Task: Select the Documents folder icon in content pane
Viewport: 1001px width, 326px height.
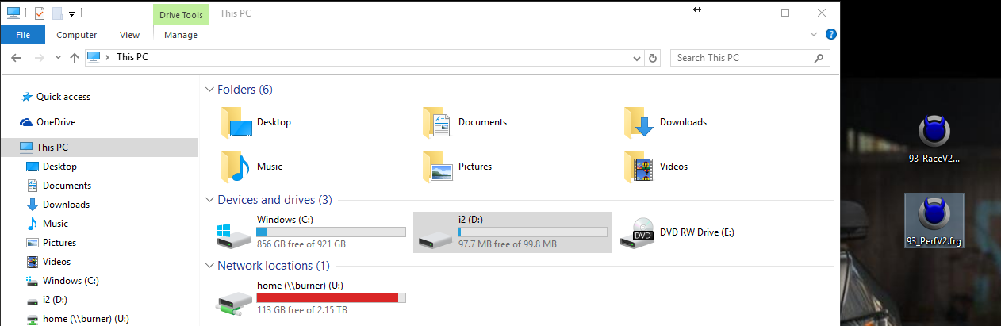Action: coord(437,122)
